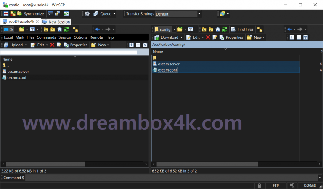The height and width of the screenshot is (189, 323).
Task: Click the Command $ input field
Action: (172, 178)
